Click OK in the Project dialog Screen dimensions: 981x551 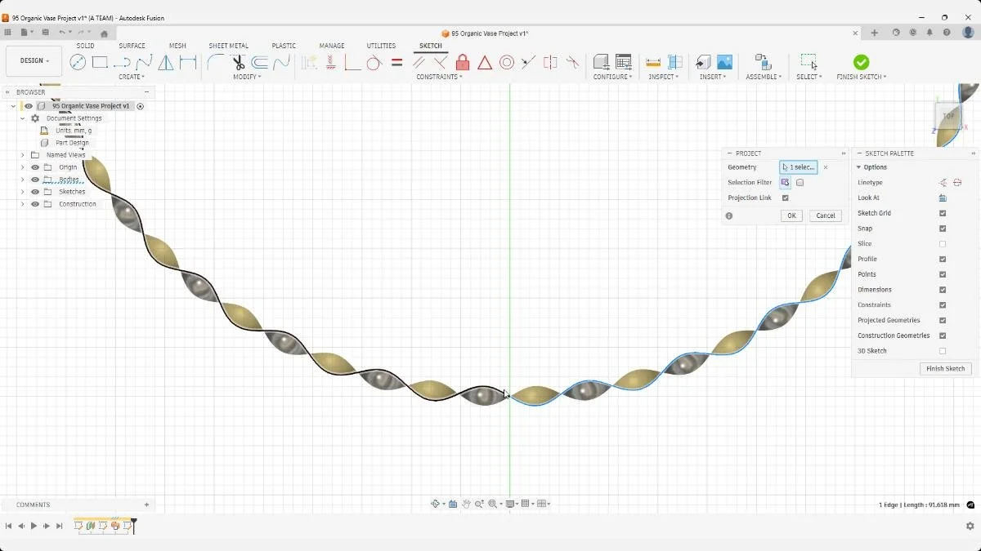click(791, 216)
